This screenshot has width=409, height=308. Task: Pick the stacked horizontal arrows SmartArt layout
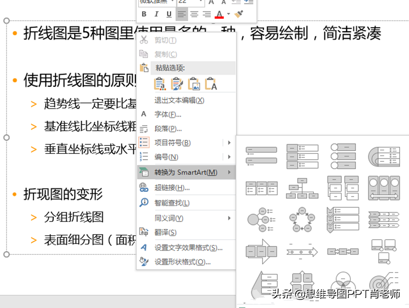pos(384,220)
